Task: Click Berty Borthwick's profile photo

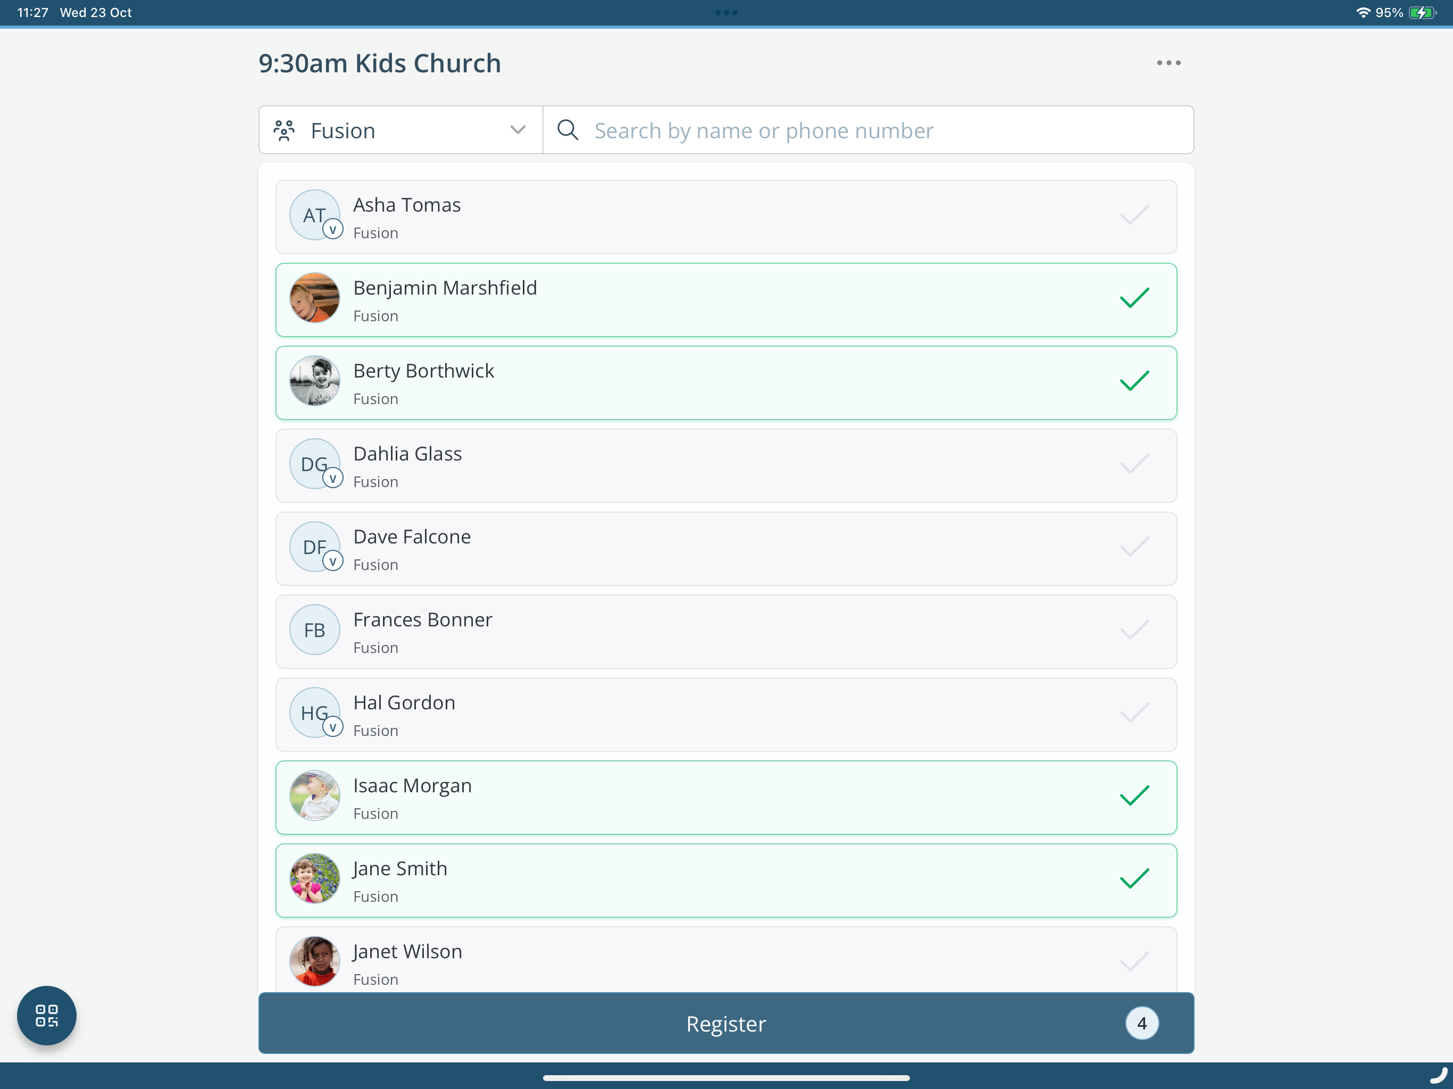Action: 315,381
